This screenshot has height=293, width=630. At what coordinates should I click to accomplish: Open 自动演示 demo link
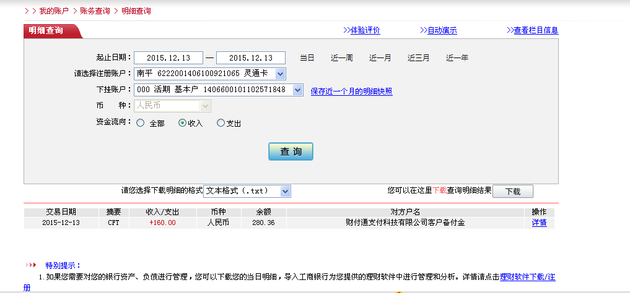tap(442, 30)
